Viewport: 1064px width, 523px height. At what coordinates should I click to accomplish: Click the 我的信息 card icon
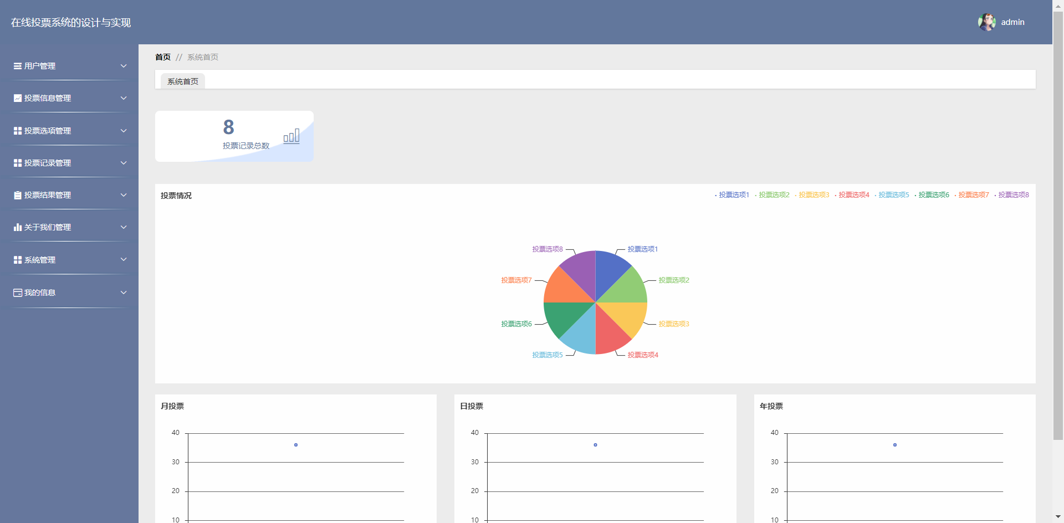pos(18,293)
